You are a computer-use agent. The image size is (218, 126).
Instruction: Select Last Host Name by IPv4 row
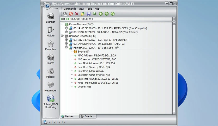click(x=94, y=67)
